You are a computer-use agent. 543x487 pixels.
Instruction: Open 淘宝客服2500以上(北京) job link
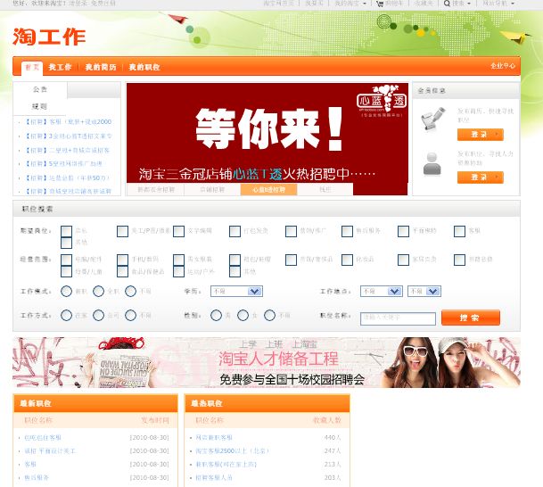(x=232, y=451)
